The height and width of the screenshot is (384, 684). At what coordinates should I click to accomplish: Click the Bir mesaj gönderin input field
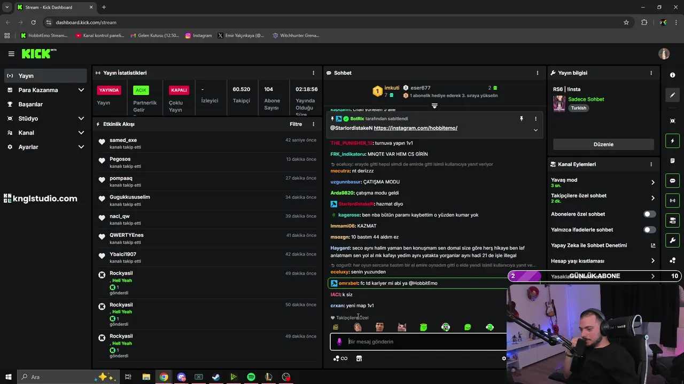(x=418, y=341)
